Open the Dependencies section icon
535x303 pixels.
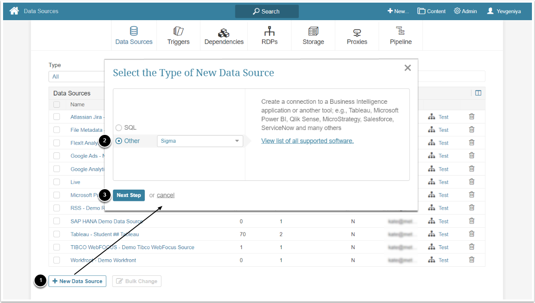[x=224, y=33]
